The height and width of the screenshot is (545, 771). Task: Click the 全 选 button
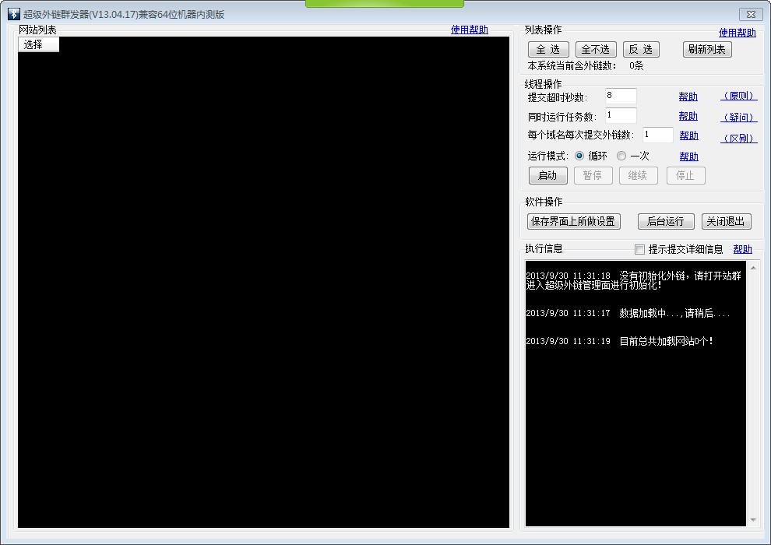coord(548,49)
